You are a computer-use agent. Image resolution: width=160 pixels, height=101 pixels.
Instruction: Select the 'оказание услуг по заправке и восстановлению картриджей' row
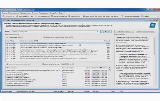point(57,70)
